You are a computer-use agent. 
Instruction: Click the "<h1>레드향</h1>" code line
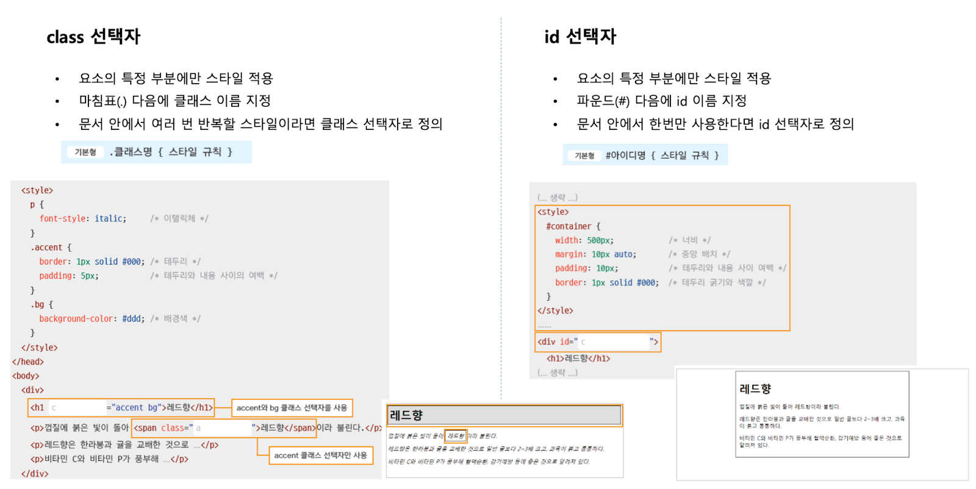(578, 359)
